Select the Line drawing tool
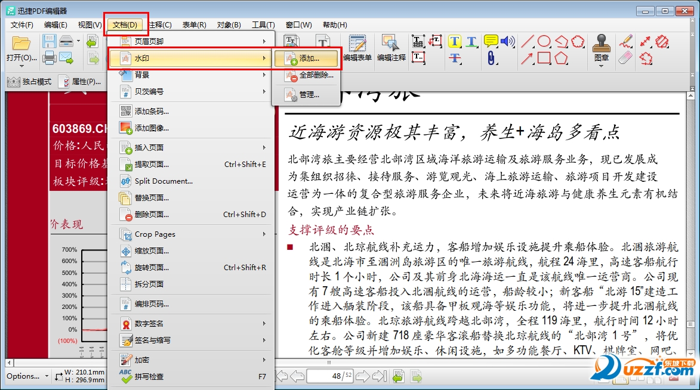The height and width of the screenshot is (390, 700). tap(527, 42)
